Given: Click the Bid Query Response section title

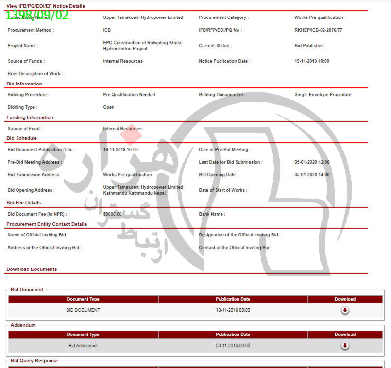Looking at the screenshot, I should click(x=34, y=361).
